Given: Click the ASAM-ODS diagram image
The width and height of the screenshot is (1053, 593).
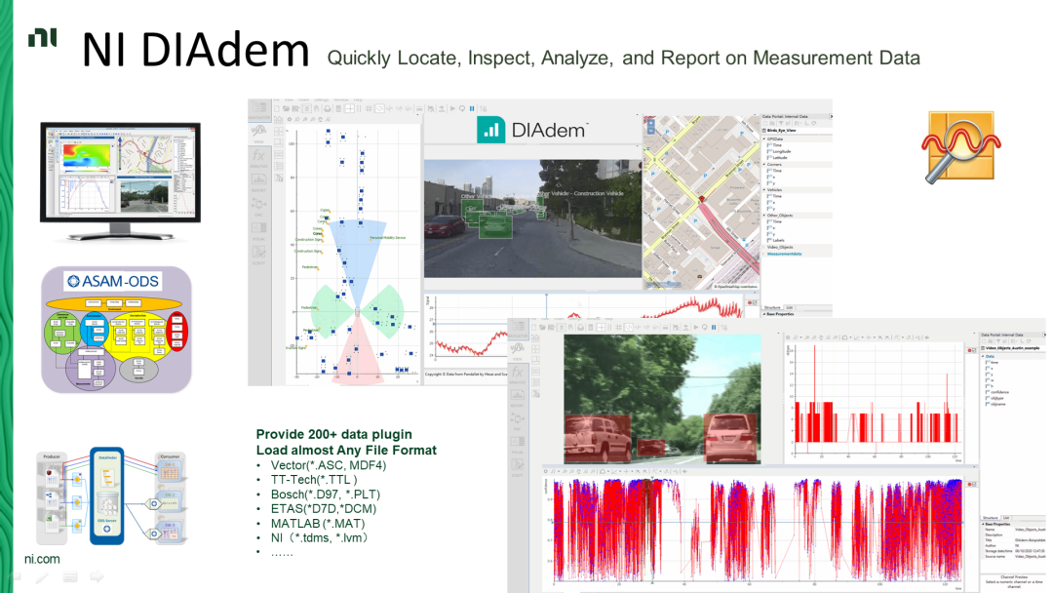Looking at the screenshot, I should 117,330.
